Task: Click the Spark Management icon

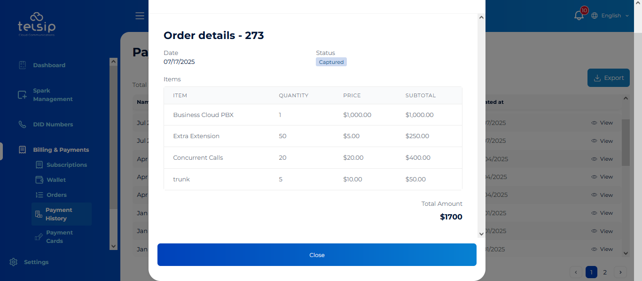Action: coord(22,95)
